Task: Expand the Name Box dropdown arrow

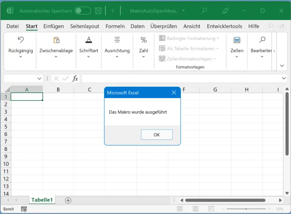Action: [39, 79]
